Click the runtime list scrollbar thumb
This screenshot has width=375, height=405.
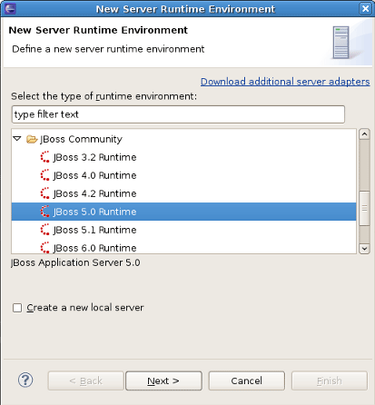pyautogui.click(x=364, y=209)
